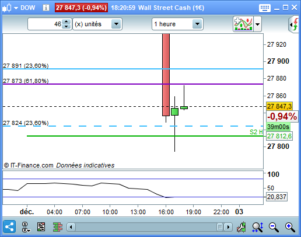Click the zoom out magnifier
301x237 pixels.
coord(274,227)
